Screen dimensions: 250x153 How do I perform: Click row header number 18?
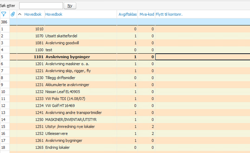3,148
